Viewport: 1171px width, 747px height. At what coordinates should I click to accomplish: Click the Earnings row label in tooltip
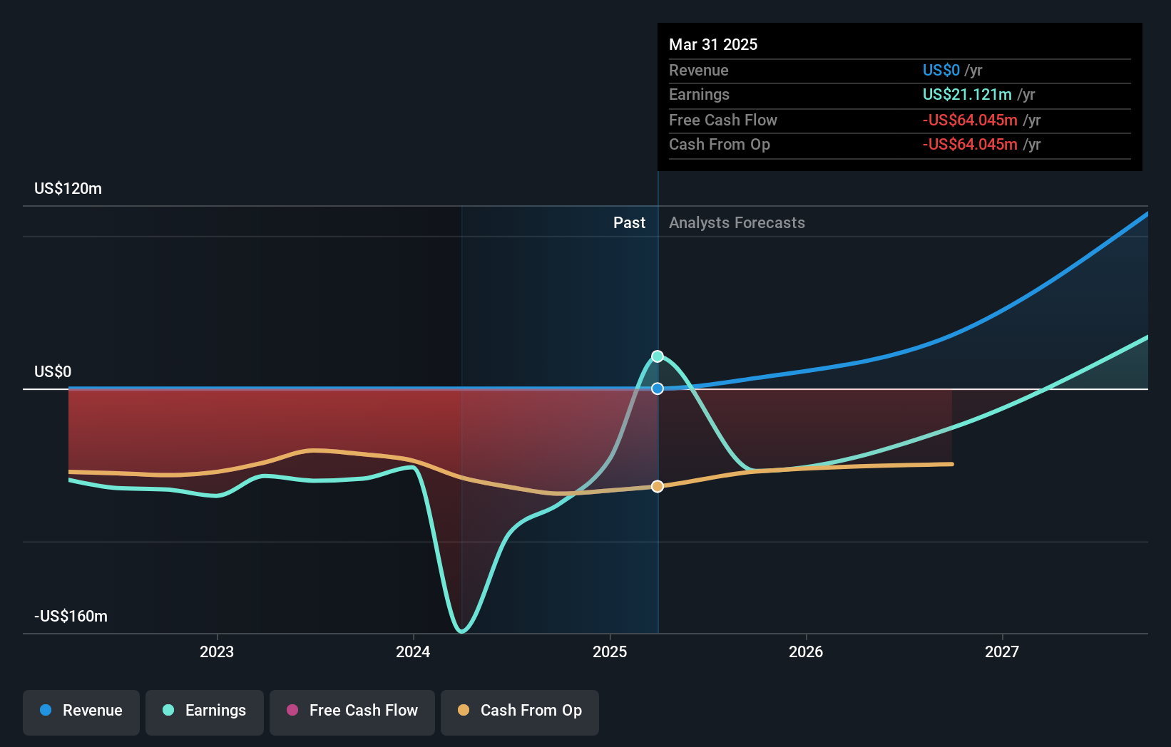[x=699, y=95]
